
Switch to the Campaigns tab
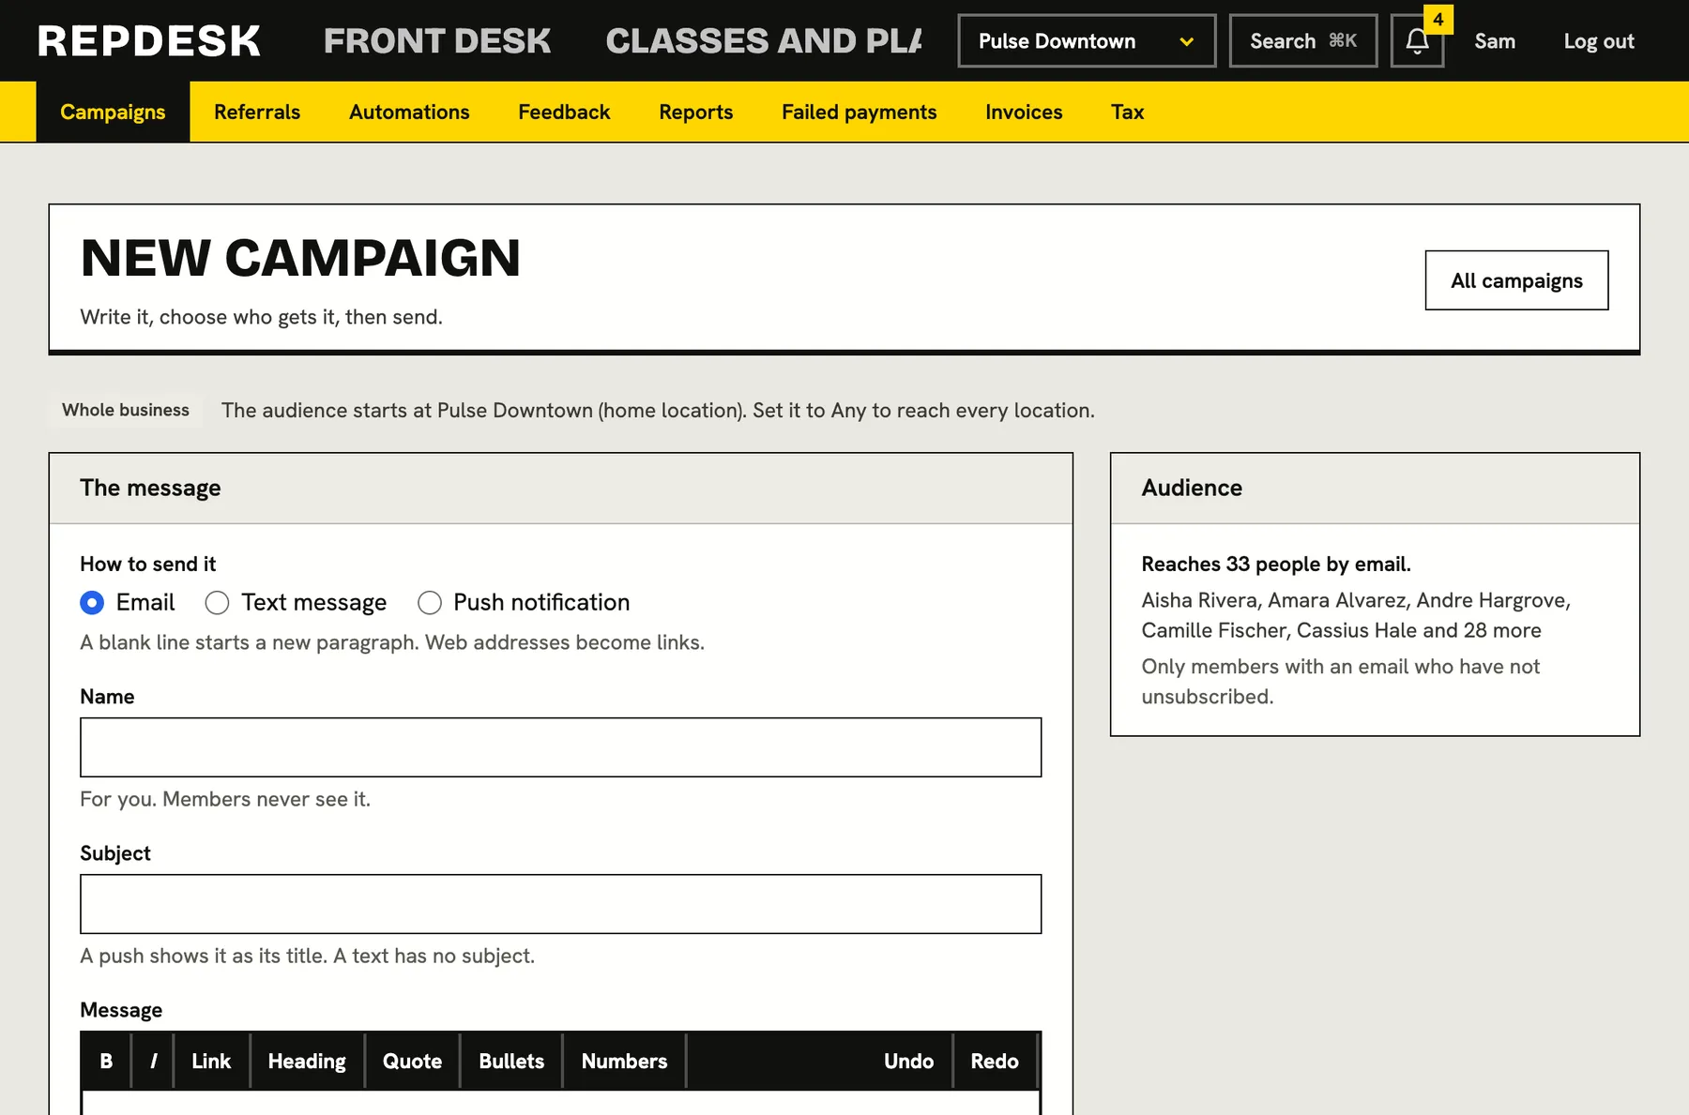click(x=113, y=112)
